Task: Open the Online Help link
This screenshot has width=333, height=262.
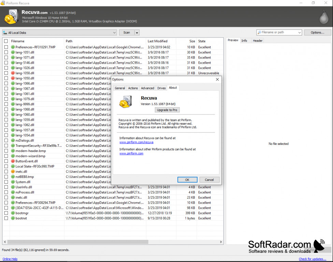Action: pos(10,259)
